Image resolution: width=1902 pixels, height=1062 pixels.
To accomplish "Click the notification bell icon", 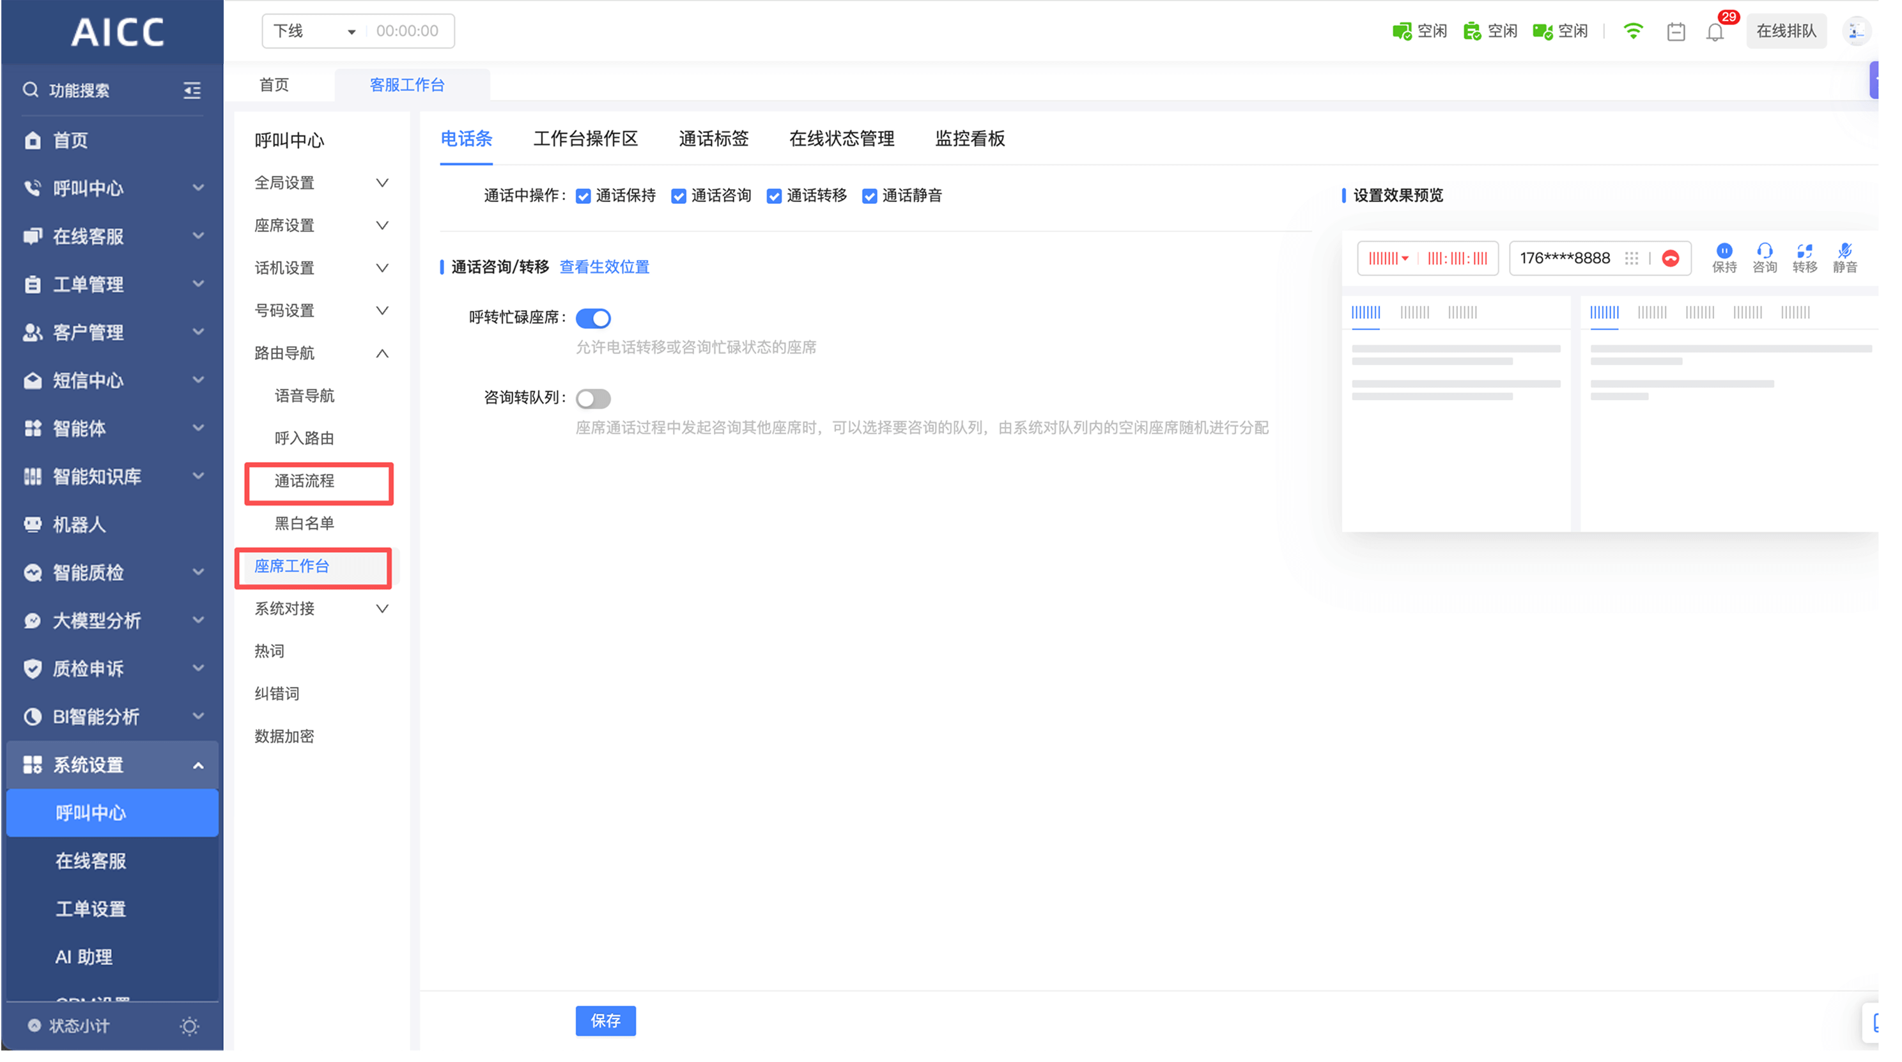I will [x=1715, y=32].
